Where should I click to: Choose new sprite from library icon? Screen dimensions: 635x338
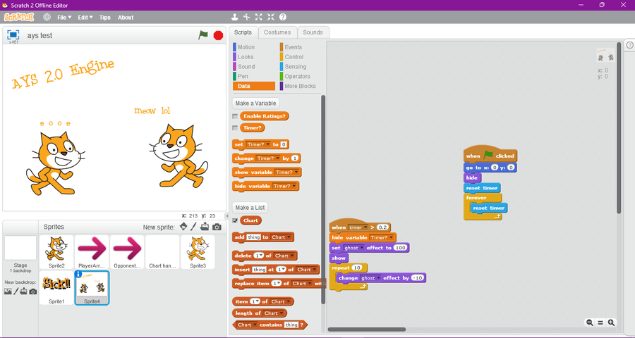point(183,227)
